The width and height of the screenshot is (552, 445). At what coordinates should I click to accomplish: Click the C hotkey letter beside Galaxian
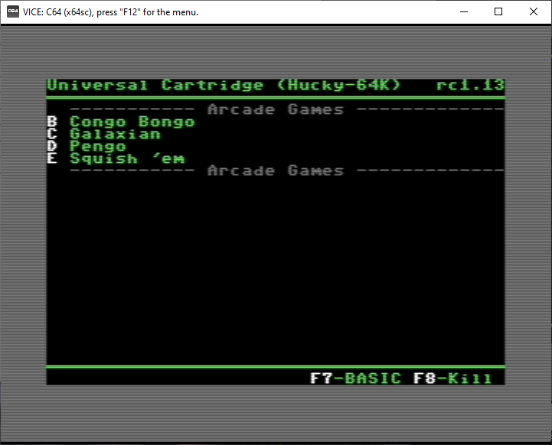pos(52,135)
